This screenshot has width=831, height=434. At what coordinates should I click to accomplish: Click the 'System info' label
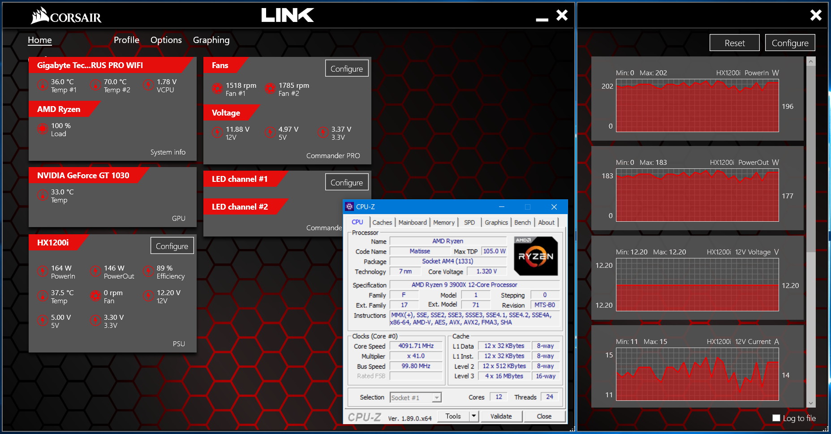point(168,152)
